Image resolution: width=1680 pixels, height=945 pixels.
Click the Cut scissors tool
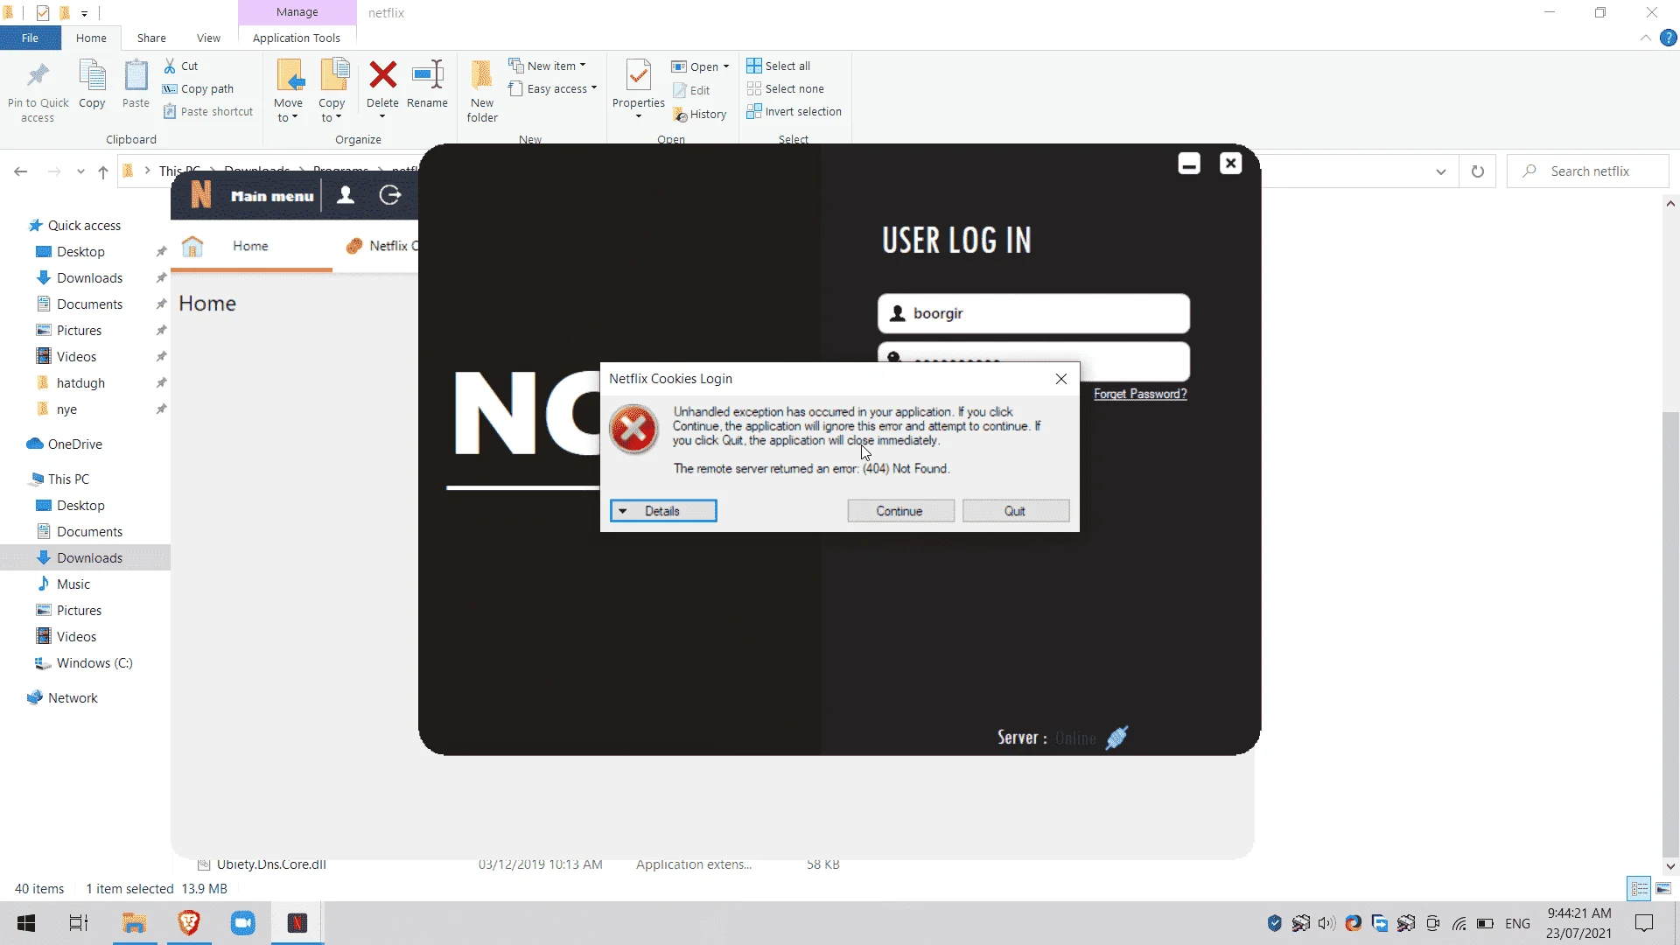pos(181,66)
